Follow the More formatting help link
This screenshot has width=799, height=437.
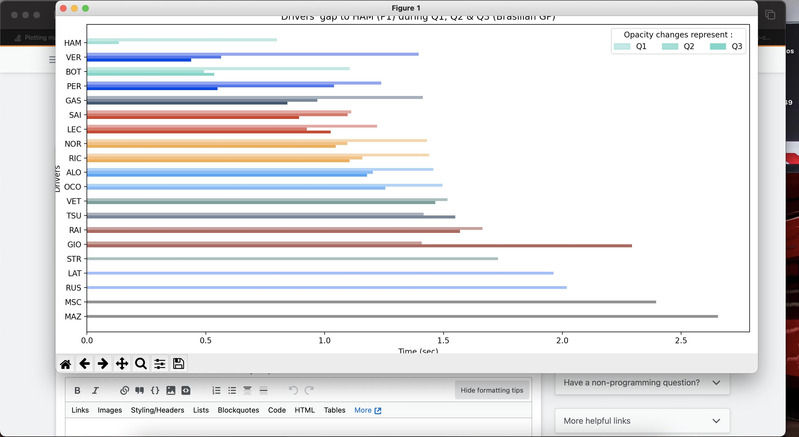tap(368, 410)
